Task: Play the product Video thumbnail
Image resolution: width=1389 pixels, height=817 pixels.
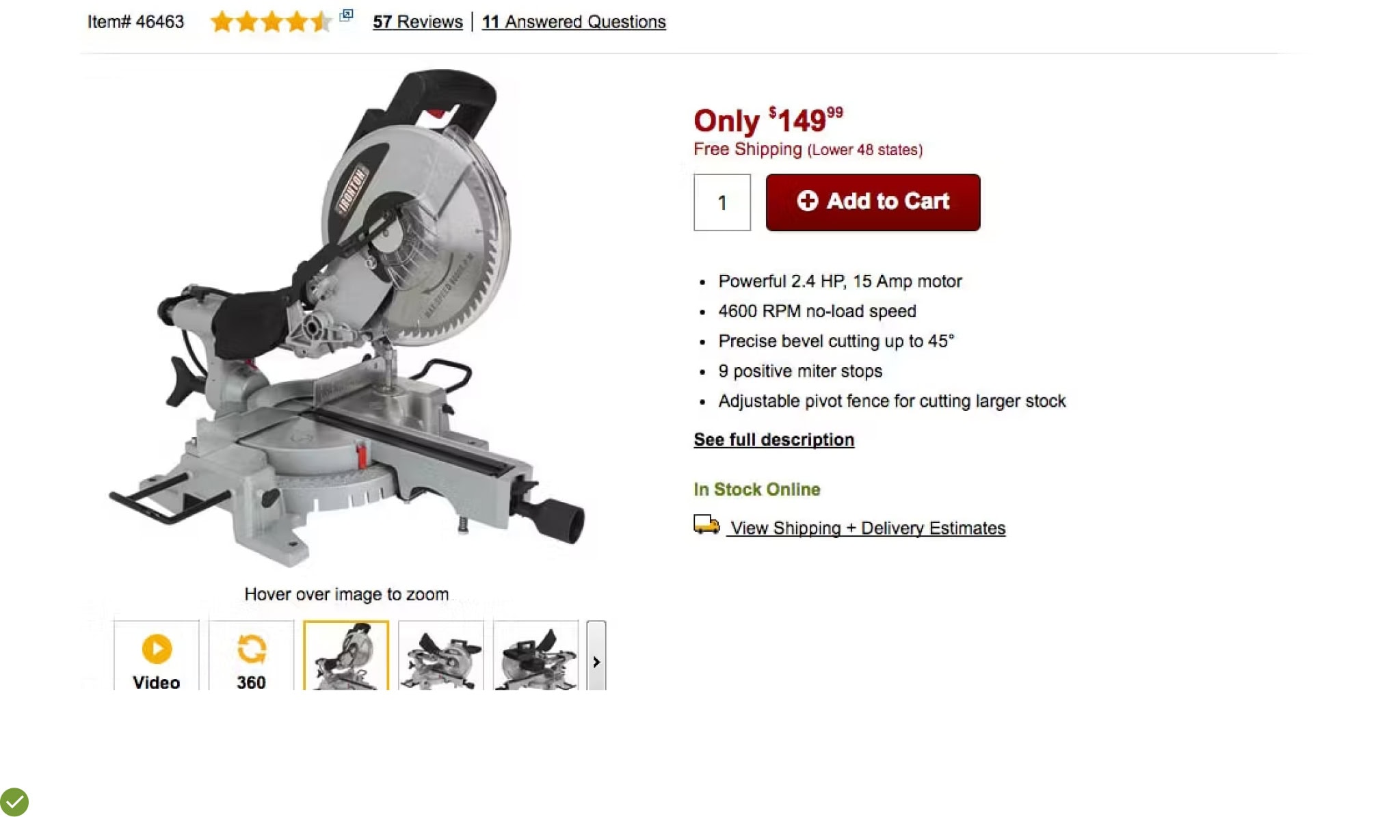Action: tap(157, 656)
